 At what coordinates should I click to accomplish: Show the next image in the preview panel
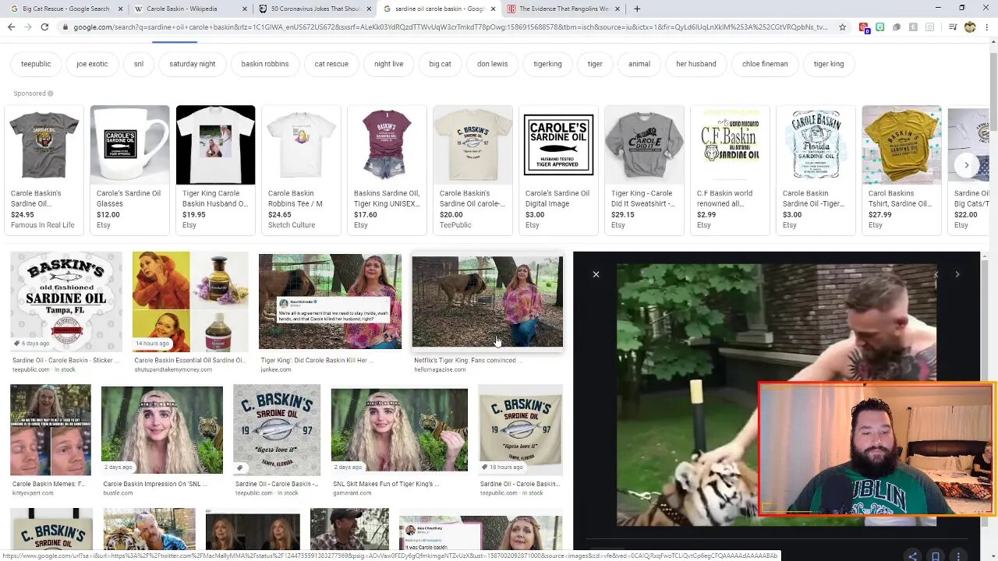point(957,274)
